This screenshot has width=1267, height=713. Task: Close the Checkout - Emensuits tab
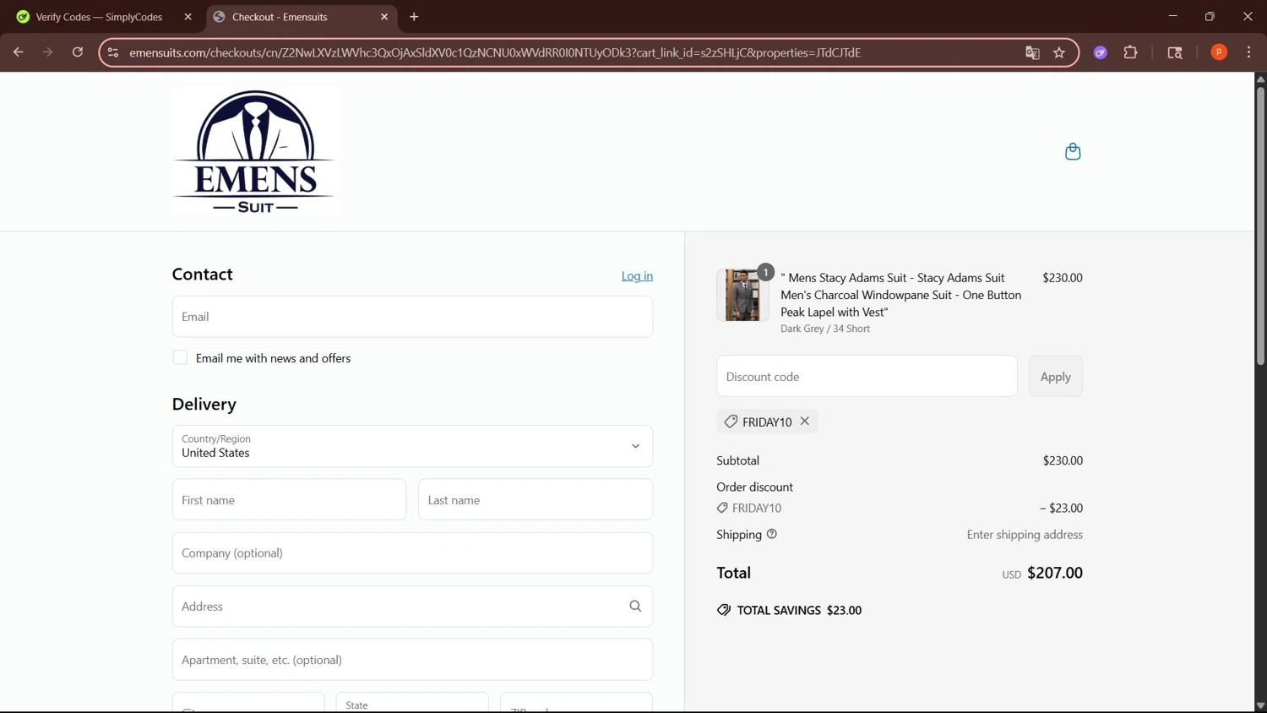pyautogui.click(x=384, y=17)
